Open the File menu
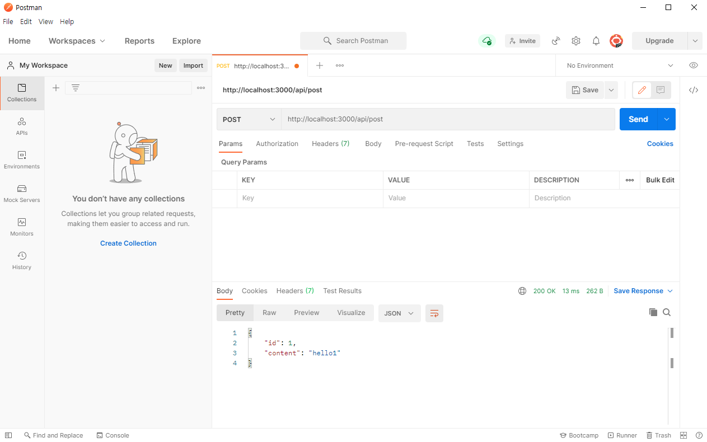Image resolution: width=707 pixels, height=442 pixels. coord(8,22)
